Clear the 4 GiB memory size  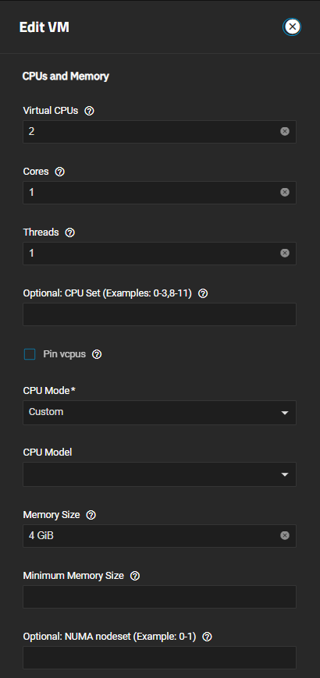(285, 536)
